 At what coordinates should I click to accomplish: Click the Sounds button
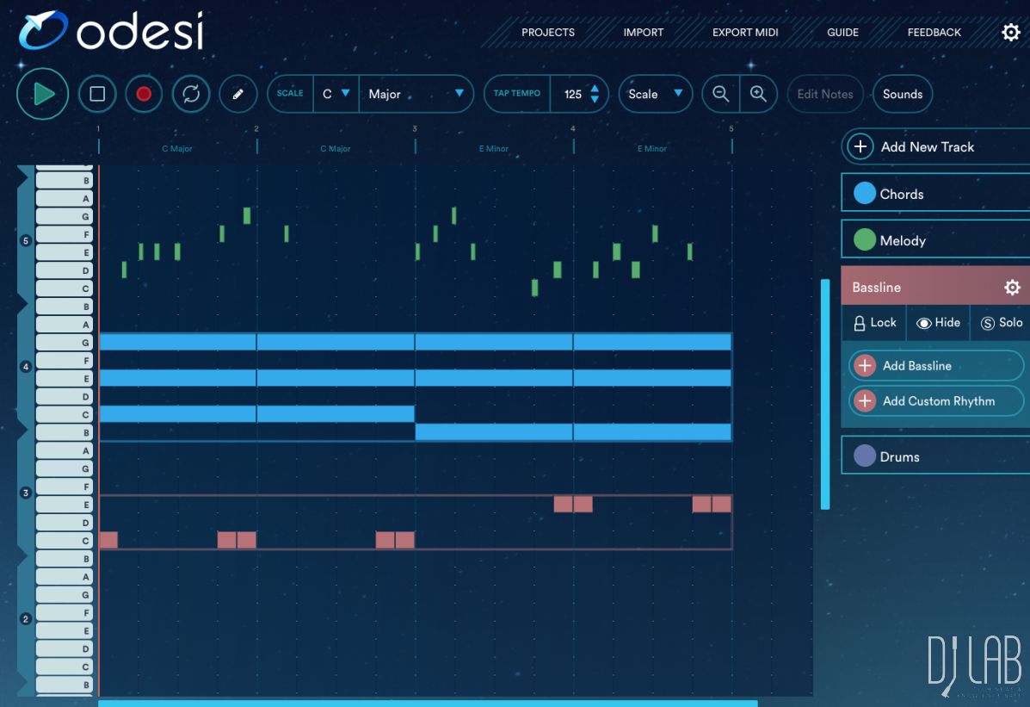[x=902, y=94]
